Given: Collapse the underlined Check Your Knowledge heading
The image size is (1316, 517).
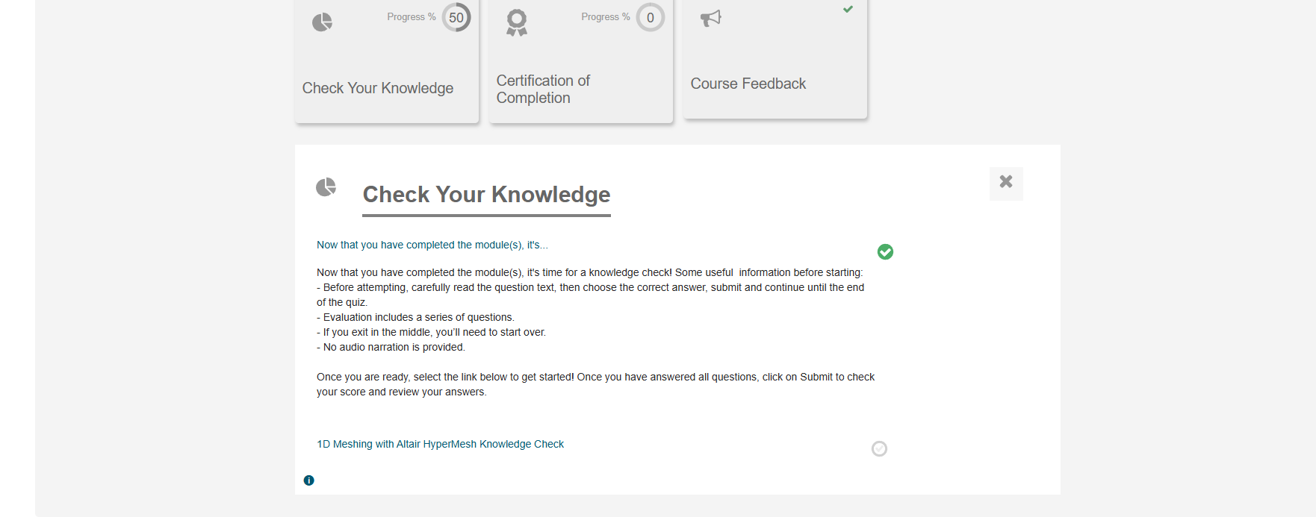Looking at the screenshot, I should [486, 195].
